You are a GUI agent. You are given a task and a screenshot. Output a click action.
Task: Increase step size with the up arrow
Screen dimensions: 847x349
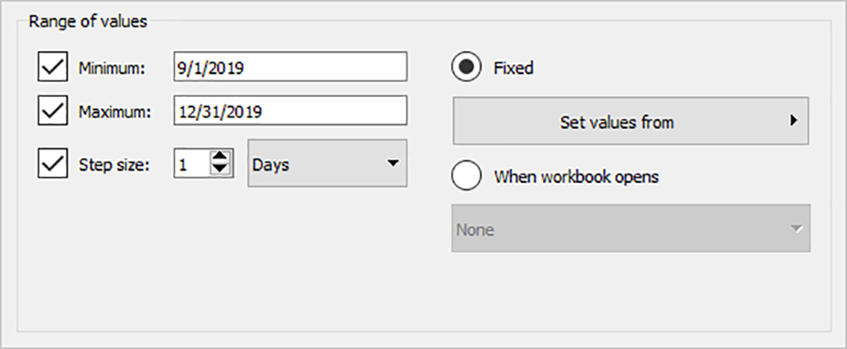220,158
